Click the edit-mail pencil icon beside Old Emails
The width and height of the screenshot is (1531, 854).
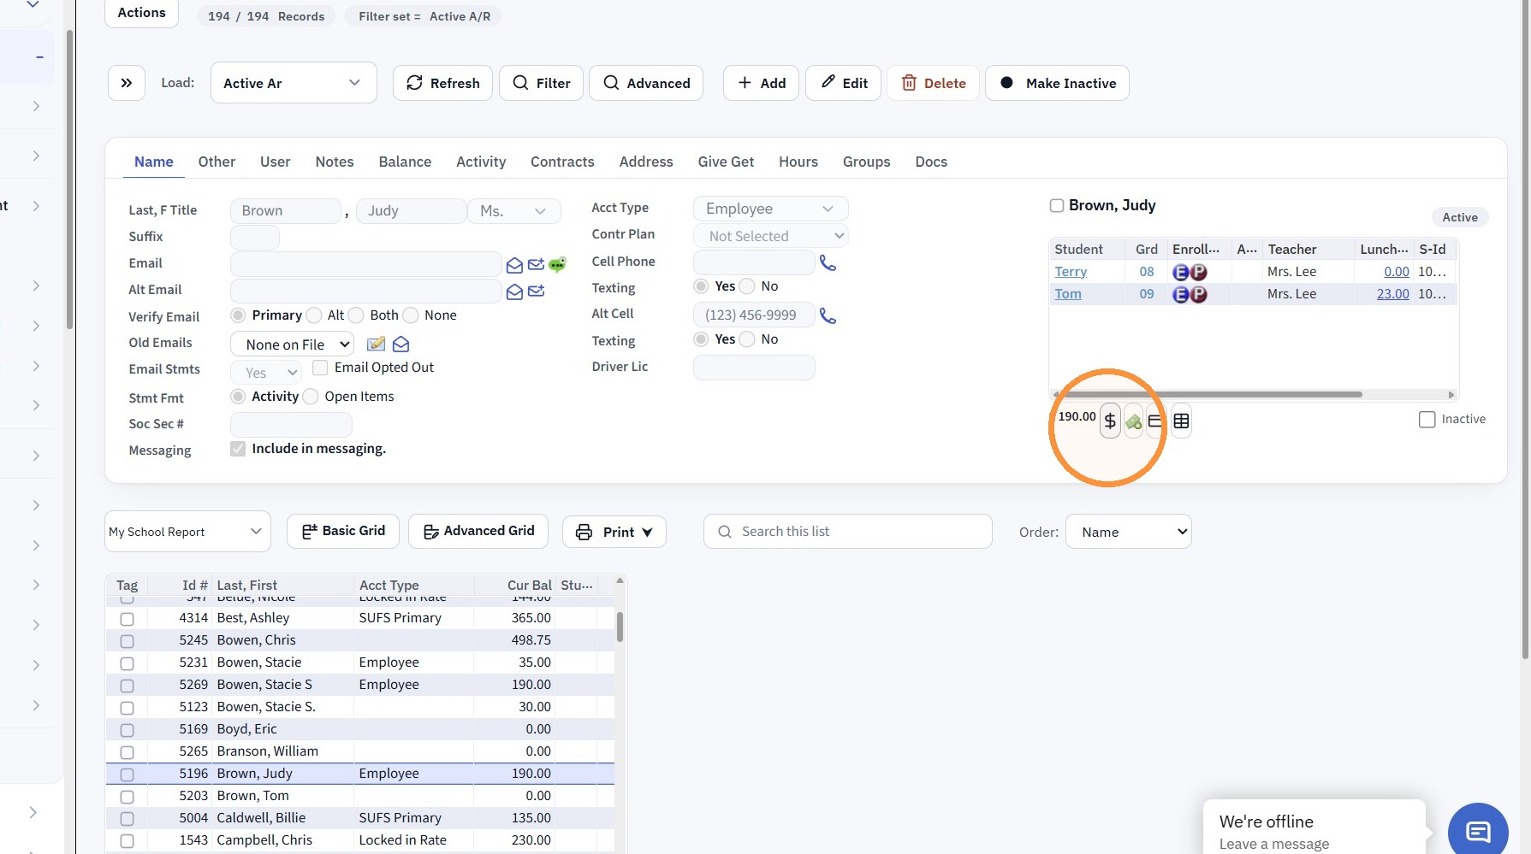point(376,344)
